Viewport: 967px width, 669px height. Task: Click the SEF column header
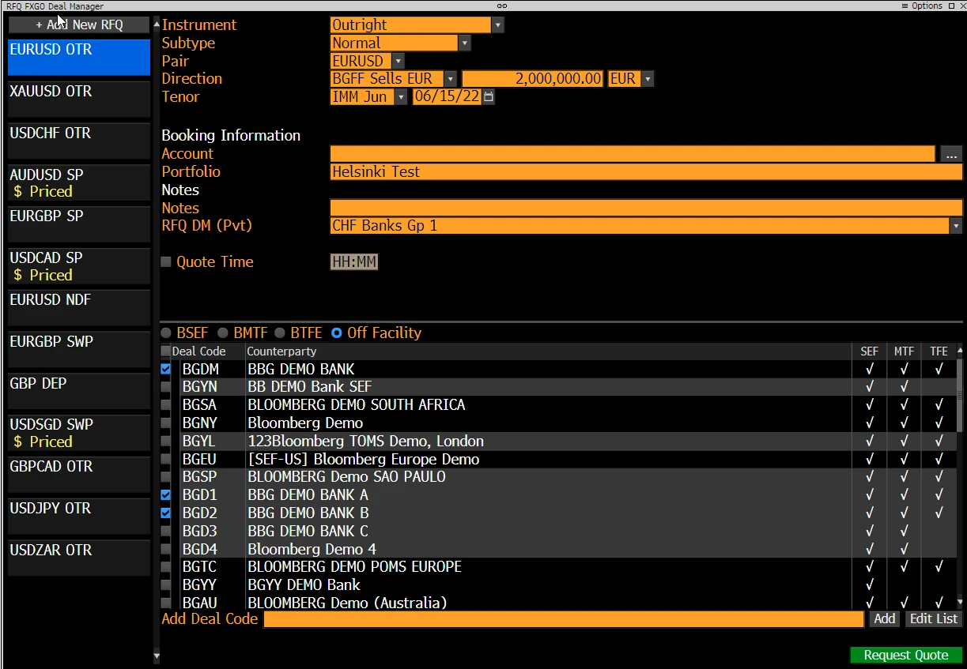click(x=869, y=351)
